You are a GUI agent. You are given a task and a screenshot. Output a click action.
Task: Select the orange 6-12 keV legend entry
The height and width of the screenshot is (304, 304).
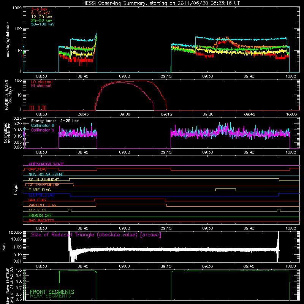coord(41,13)
